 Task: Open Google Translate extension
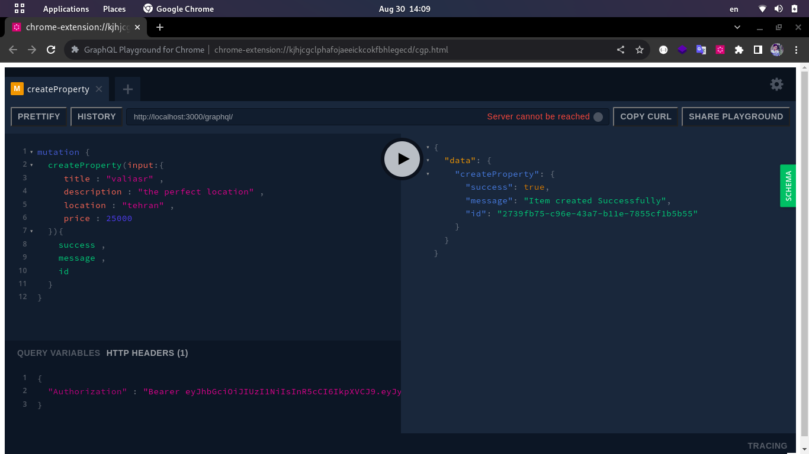[701, 50]
